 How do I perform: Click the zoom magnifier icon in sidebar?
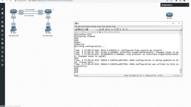[2, 39]
